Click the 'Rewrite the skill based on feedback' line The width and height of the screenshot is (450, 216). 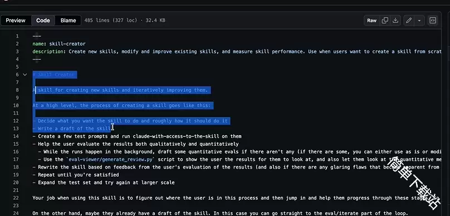[x=237, y=167]
